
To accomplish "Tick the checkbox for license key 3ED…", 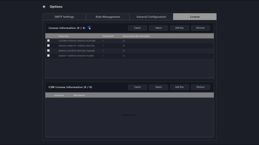I will 49,46.
